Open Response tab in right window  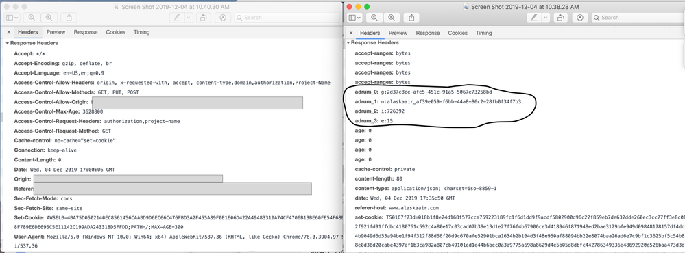tap(428, 33)
